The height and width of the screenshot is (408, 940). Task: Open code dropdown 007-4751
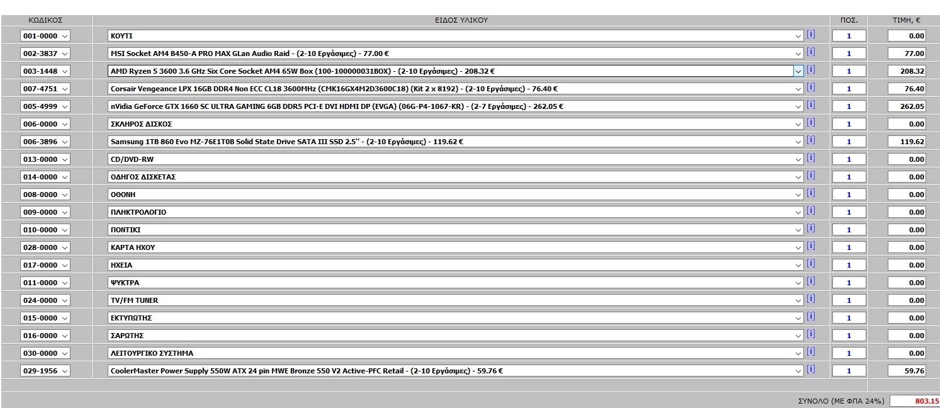tap(45, 89)
